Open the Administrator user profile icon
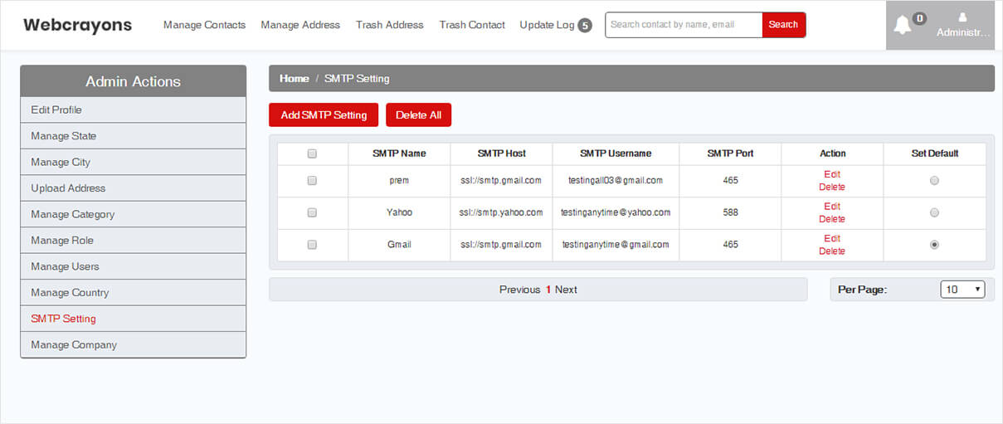Image resolution: width=1003 pixels, height=424 pixels. pos(962,17)
